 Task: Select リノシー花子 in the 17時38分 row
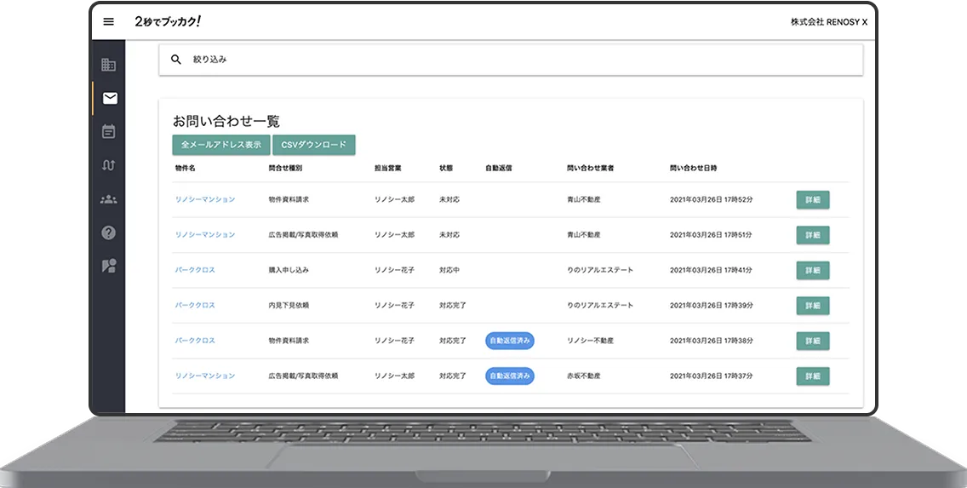395,341
